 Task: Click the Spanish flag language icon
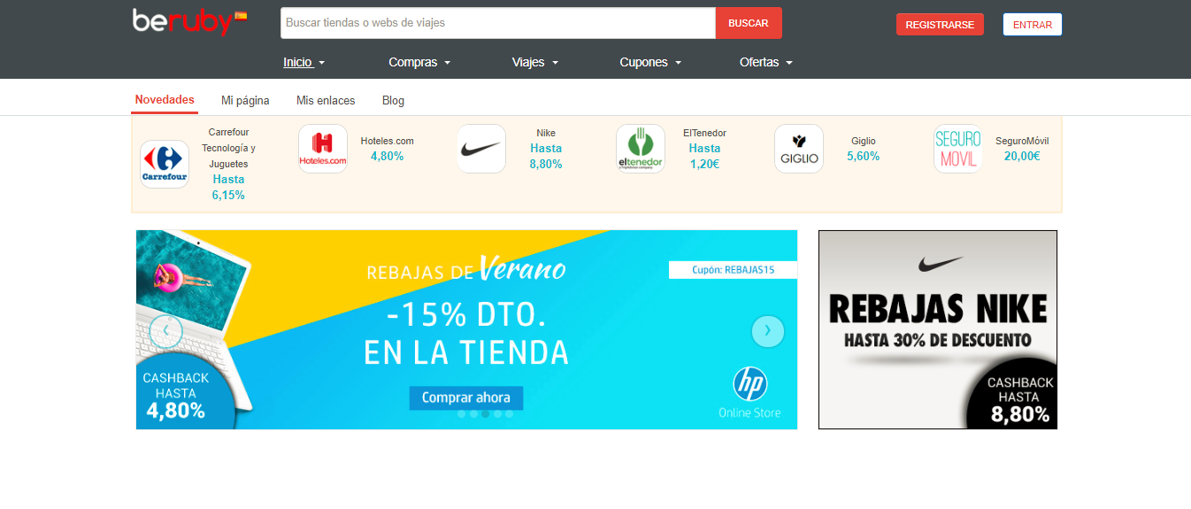[x=241, y=16]
